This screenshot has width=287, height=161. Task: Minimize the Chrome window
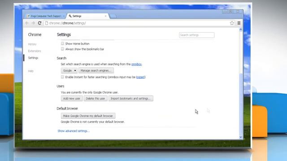225,12
